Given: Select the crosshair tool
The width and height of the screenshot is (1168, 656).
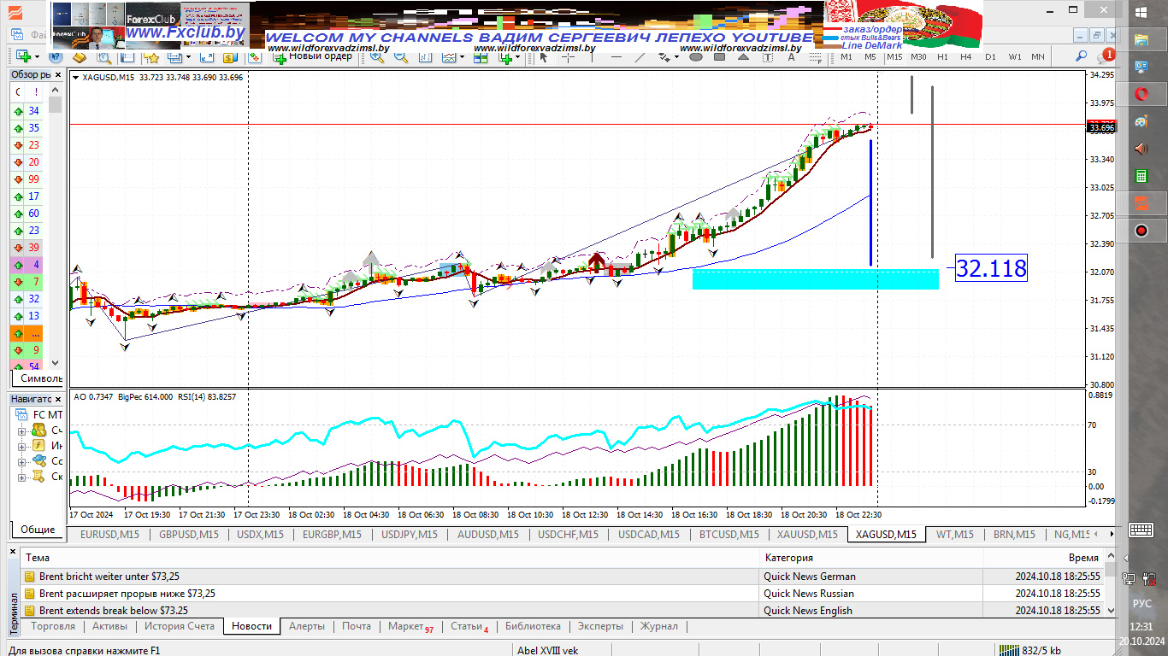Looking at the screenshot, I should (567, 57).
